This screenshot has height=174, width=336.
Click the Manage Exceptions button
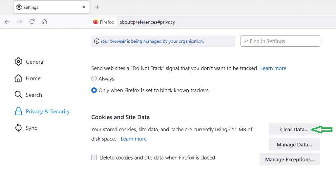[x=290, y=160]
